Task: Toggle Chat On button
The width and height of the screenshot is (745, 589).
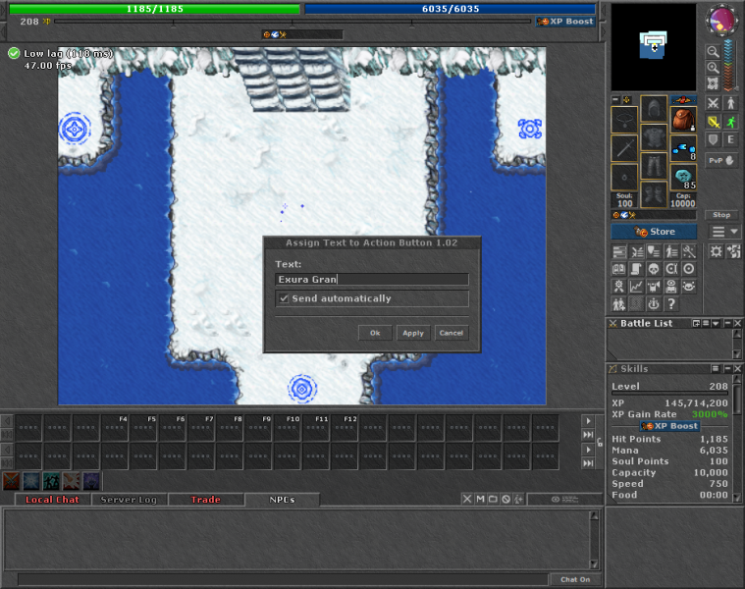Action: coord(575,579)
